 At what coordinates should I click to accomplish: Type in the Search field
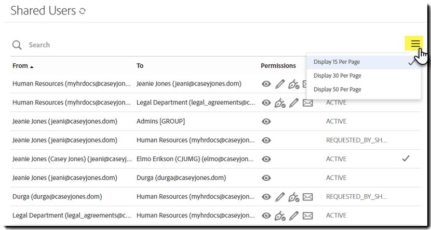[x=156, y=45]
